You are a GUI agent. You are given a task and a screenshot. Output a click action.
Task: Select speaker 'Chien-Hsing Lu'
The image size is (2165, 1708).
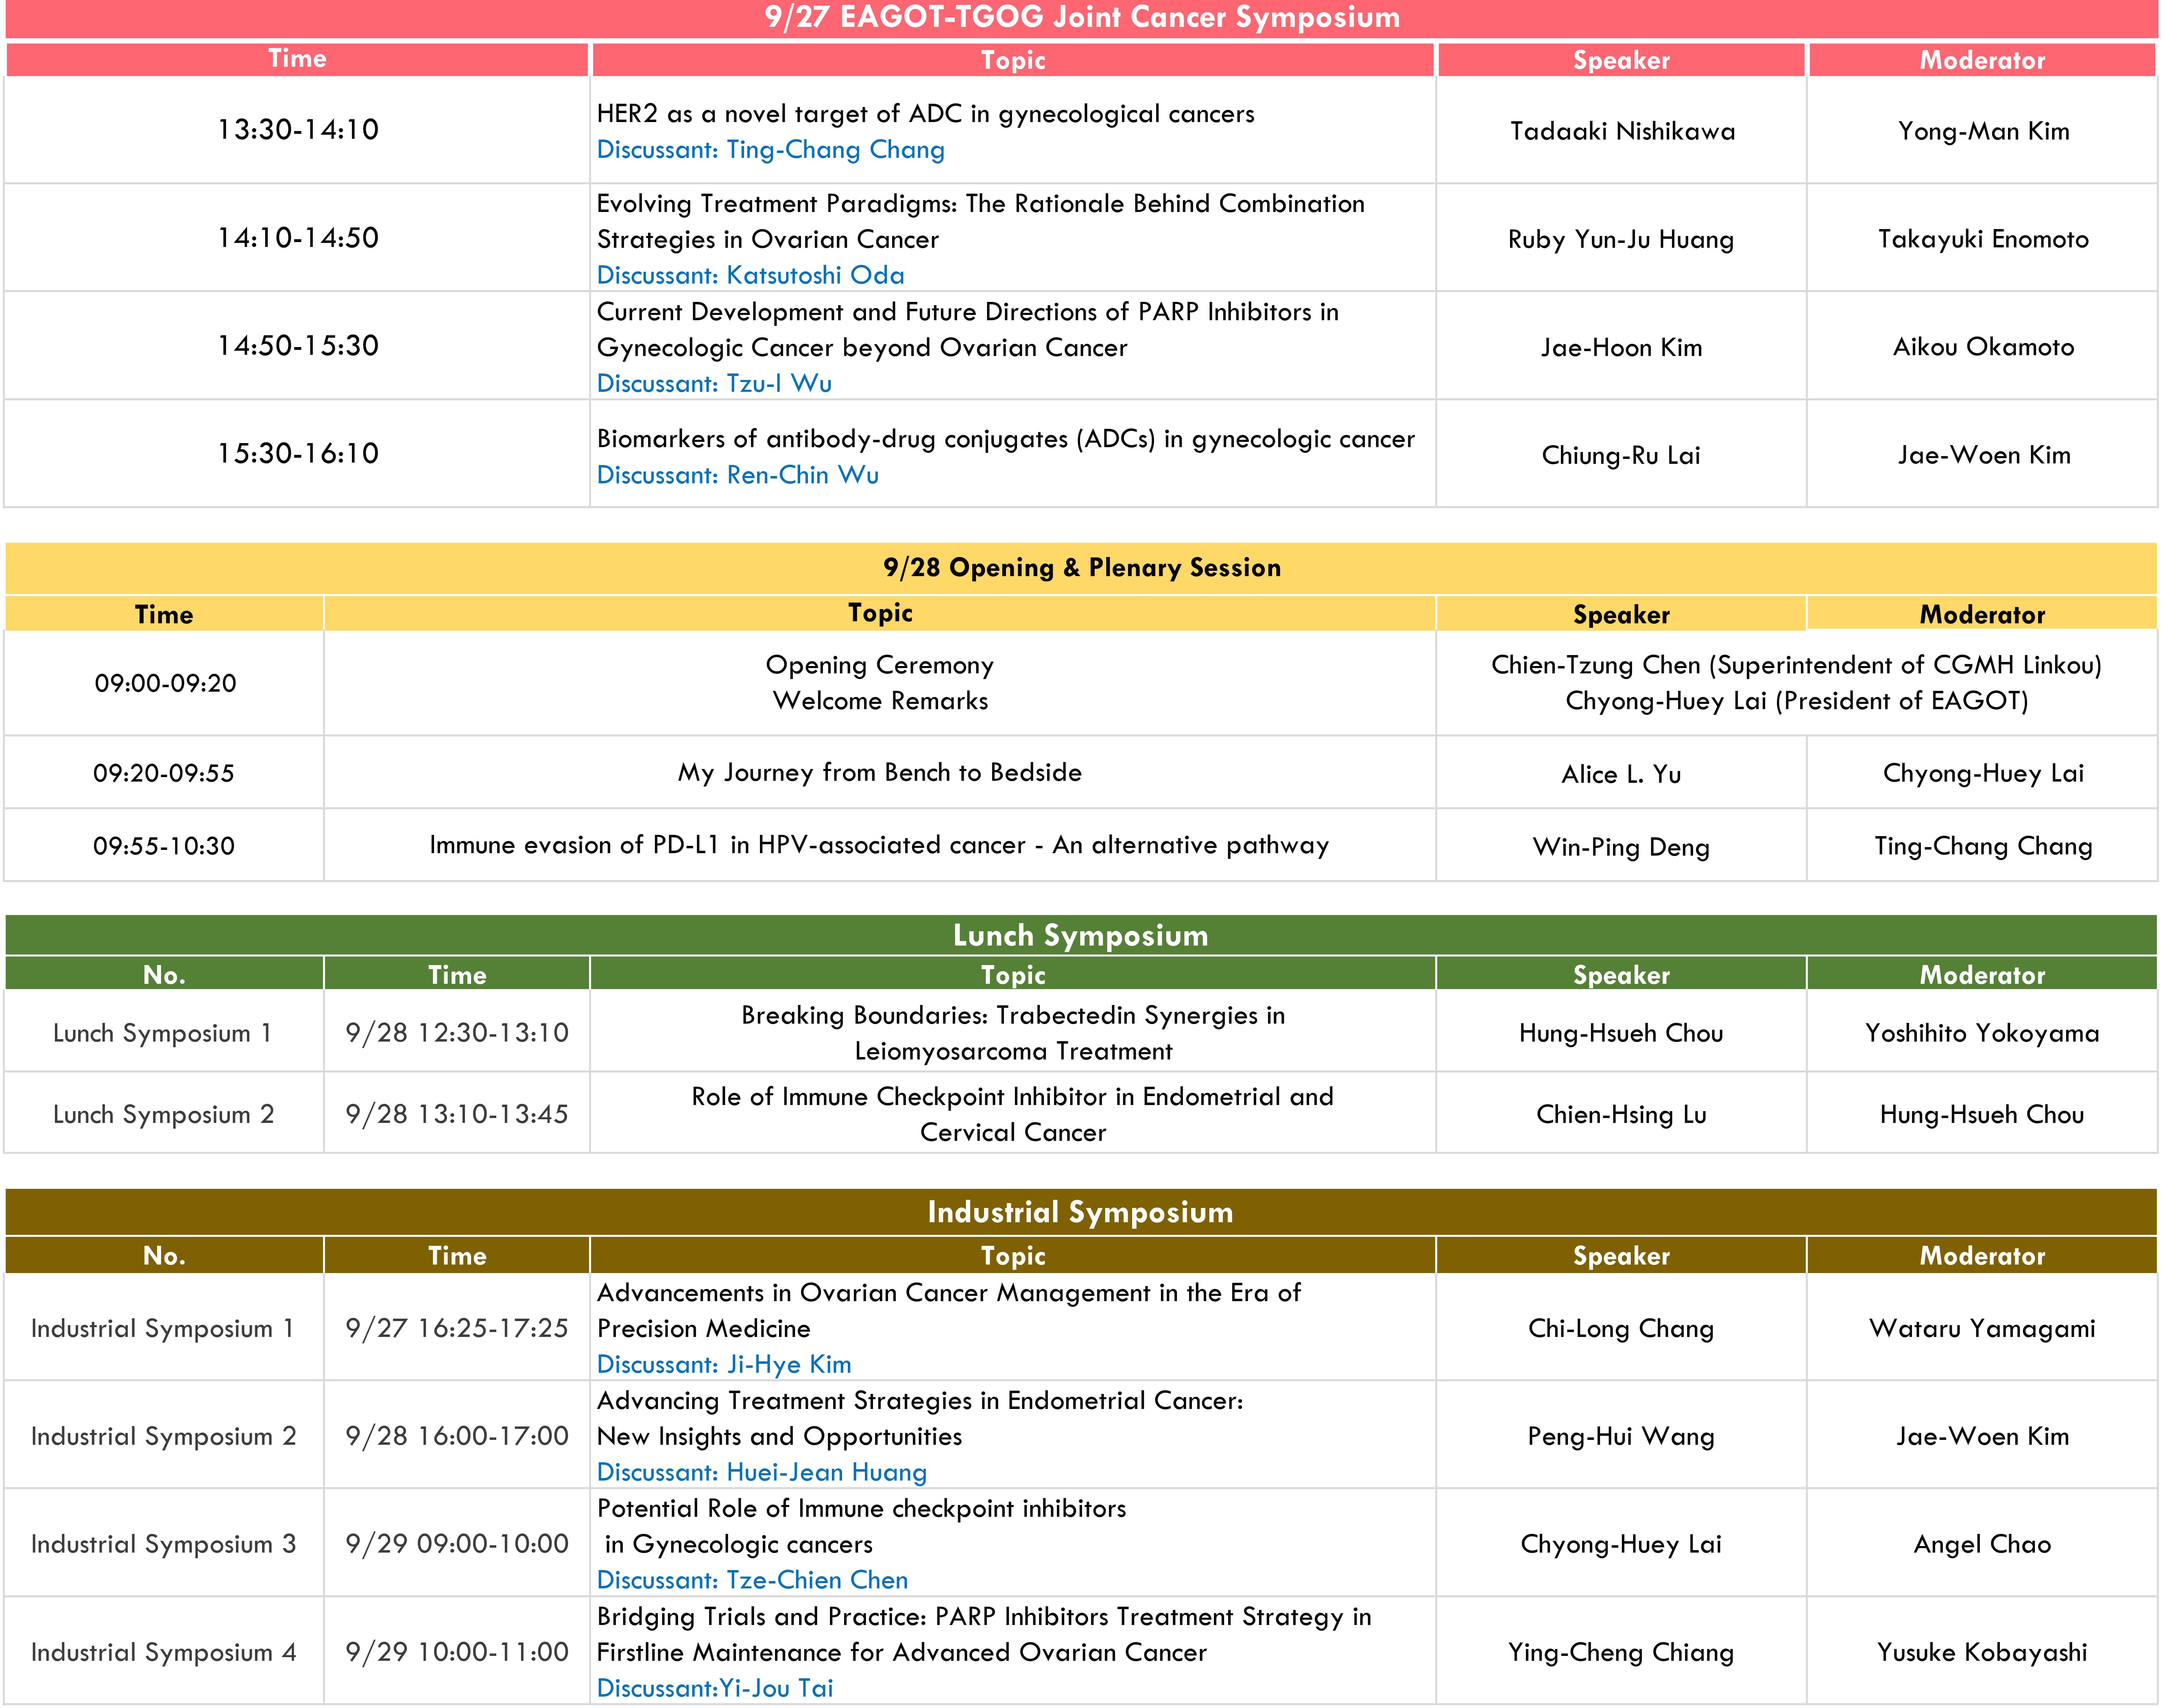(1622, 1115)
